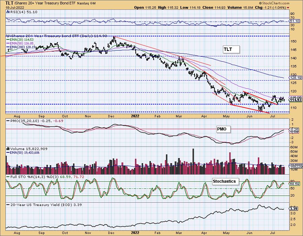This screenshot has width=303, height=236.
Task: Click the "EMA(50) 19,433,606" volume legend
Action: [23, 153]
